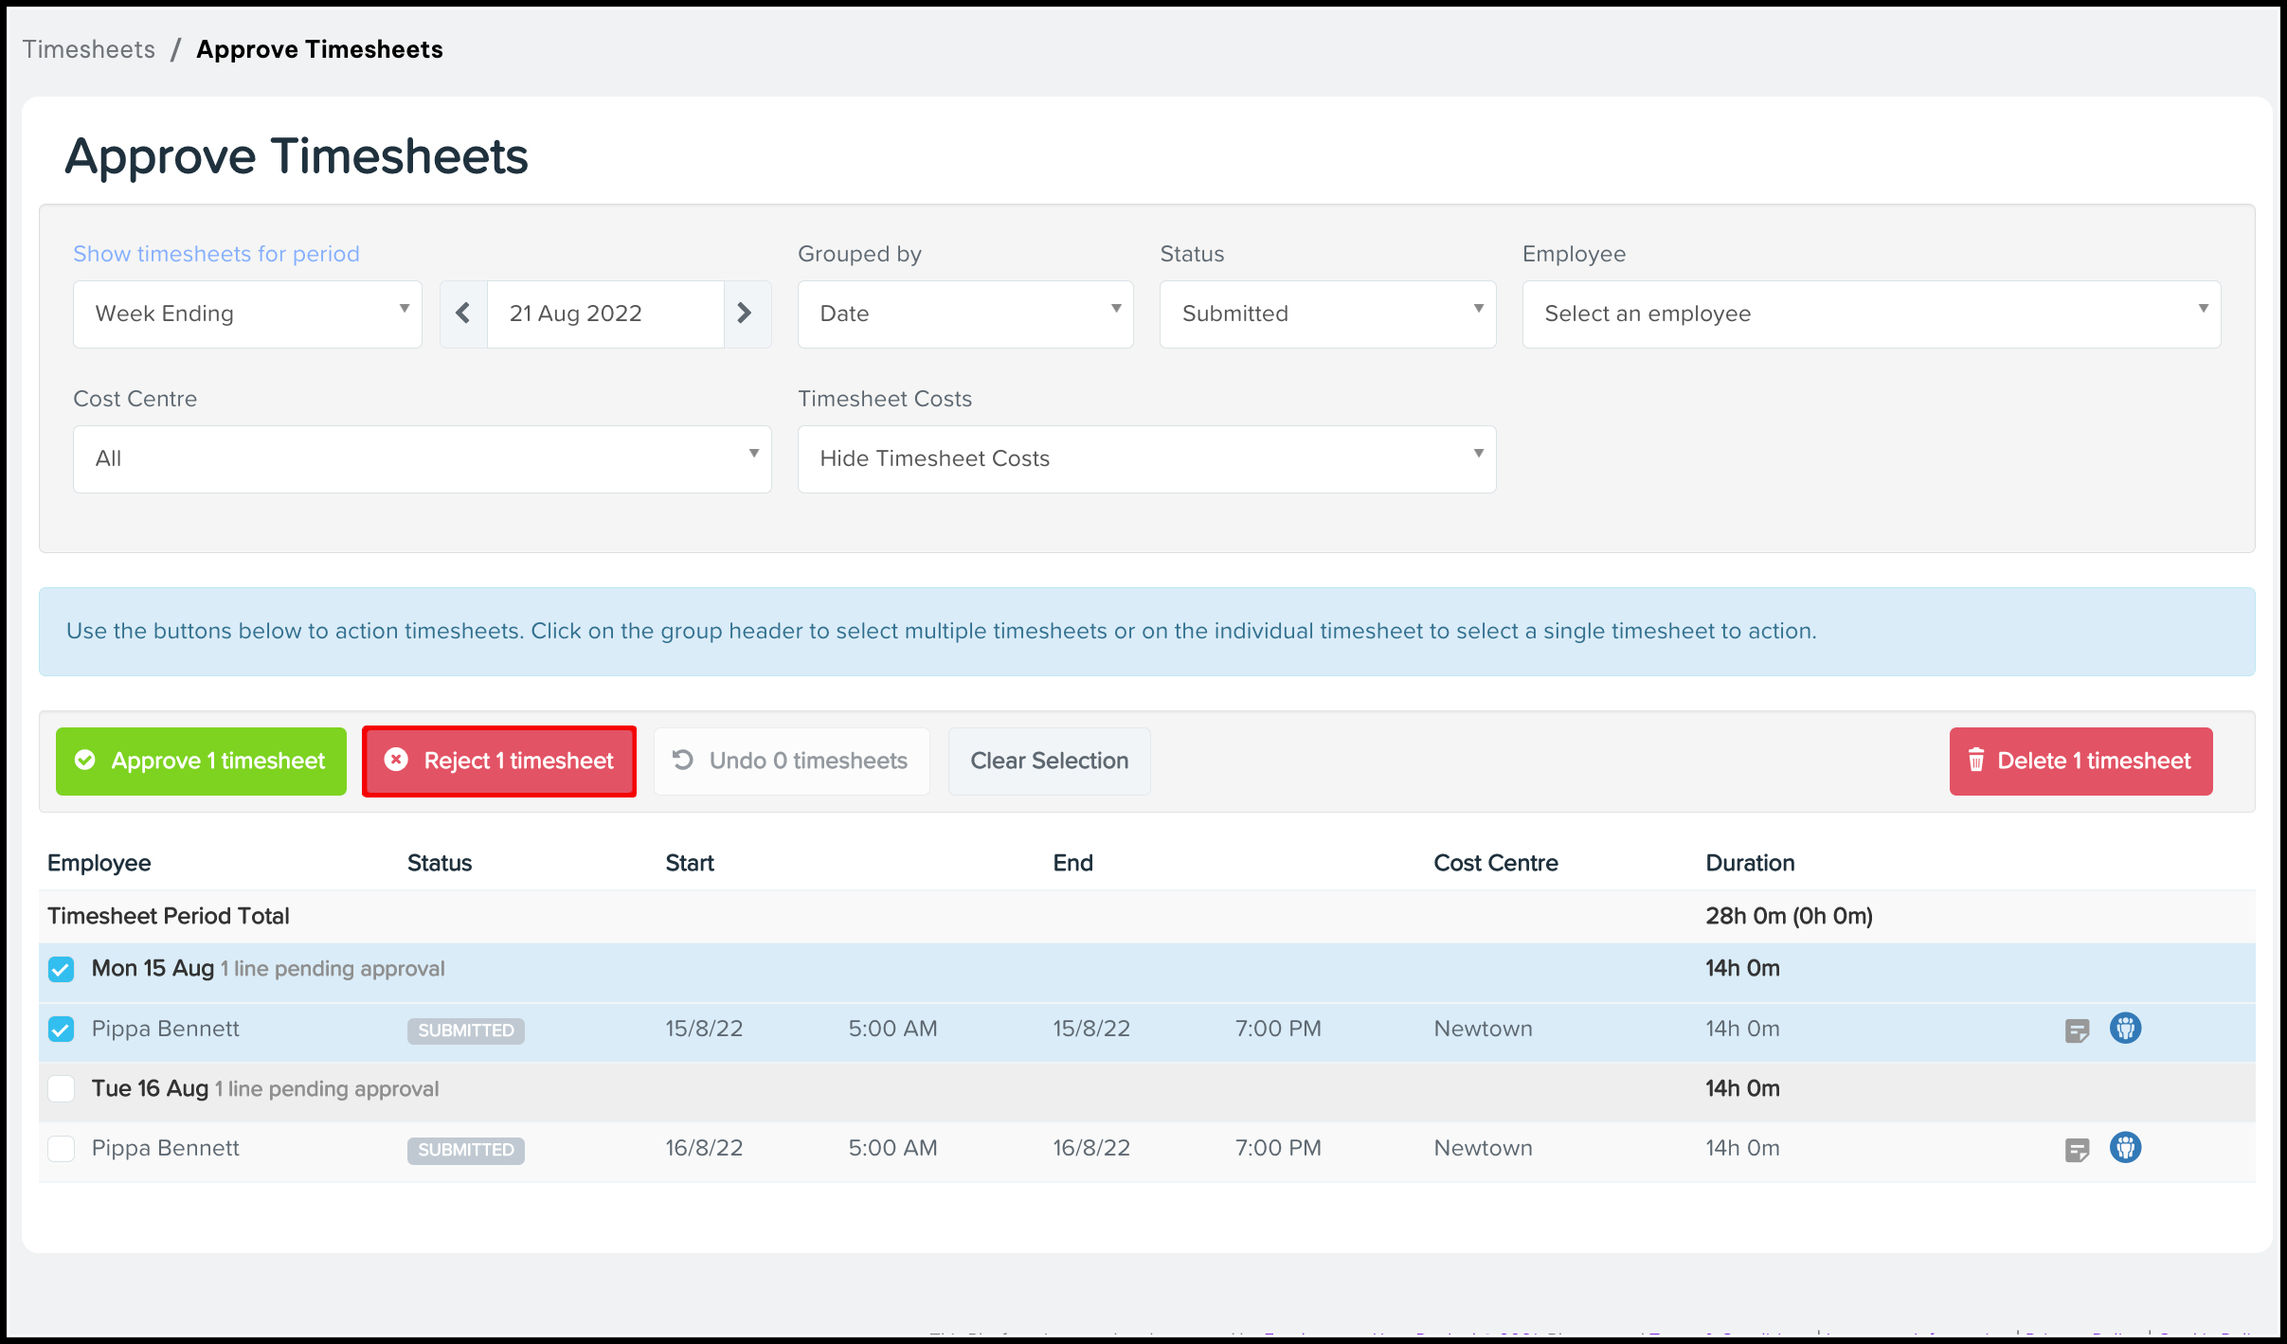
Task: Open notes icon for 15/8/22 timesheet
Action: point(2077,1030)
